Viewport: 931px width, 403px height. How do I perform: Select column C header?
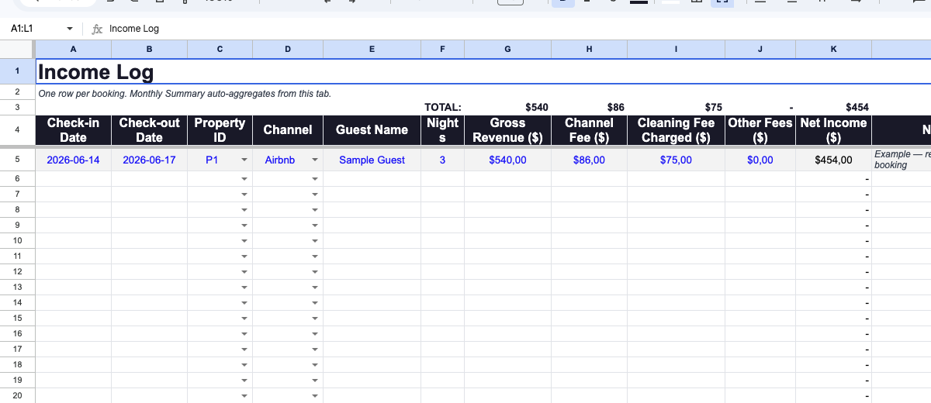pos(220,49)
